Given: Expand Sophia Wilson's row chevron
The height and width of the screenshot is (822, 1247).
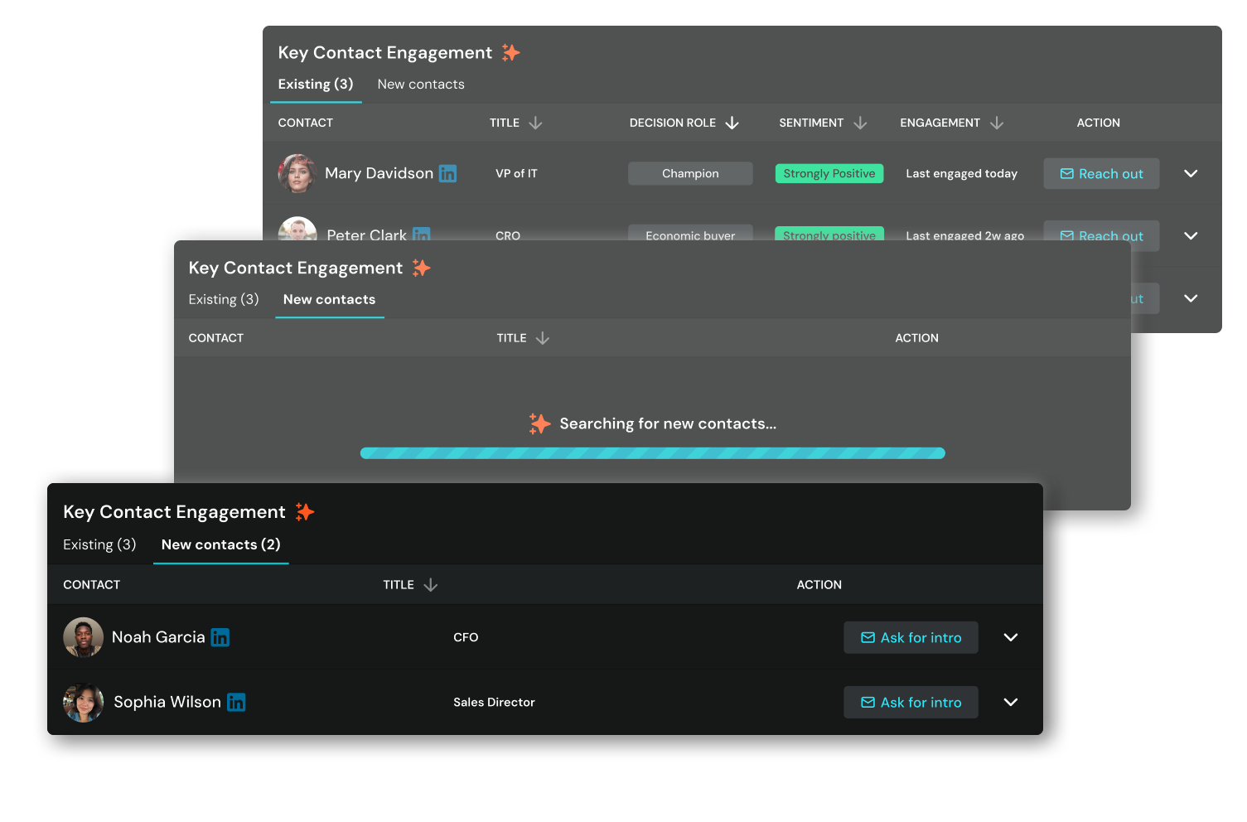Looking at the screenshot, I should (1011, 702).
